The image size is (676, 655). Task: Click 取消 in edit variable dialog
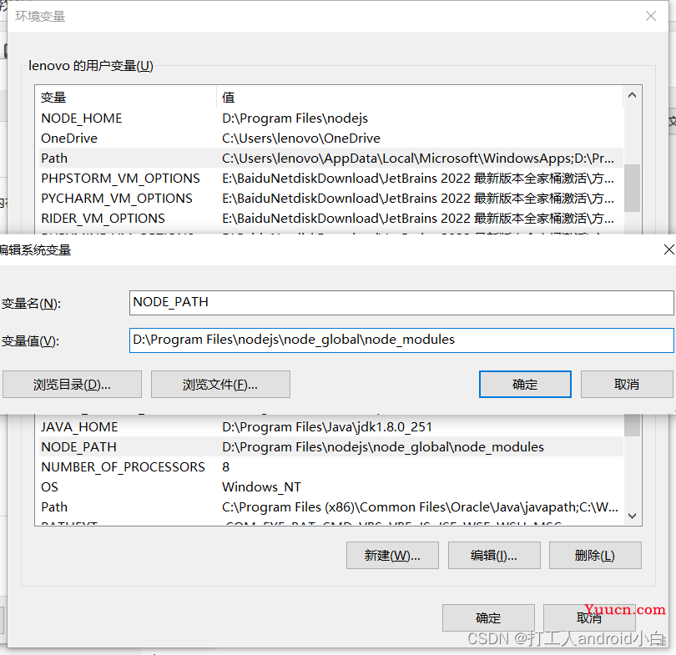pos(627,384)
